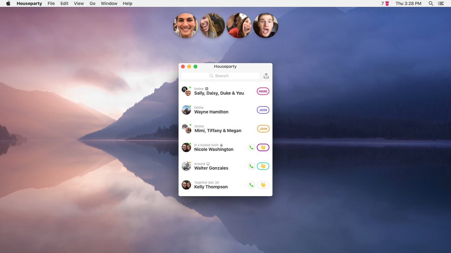Click the Sally, Daisy, Duke group avatar
This screenshot has width=451, height=253.
186,91
